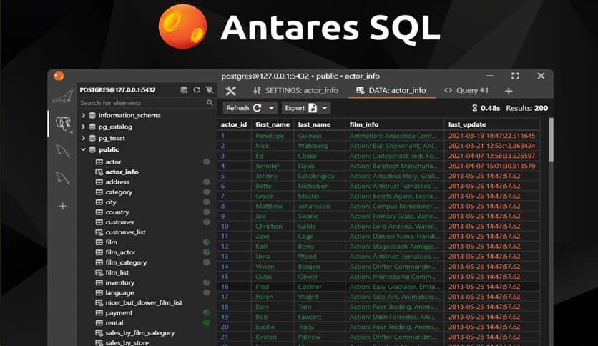Screen dimensions: 598x346
Task: Collapse the public schema node
Action: [x=84, y=149]
